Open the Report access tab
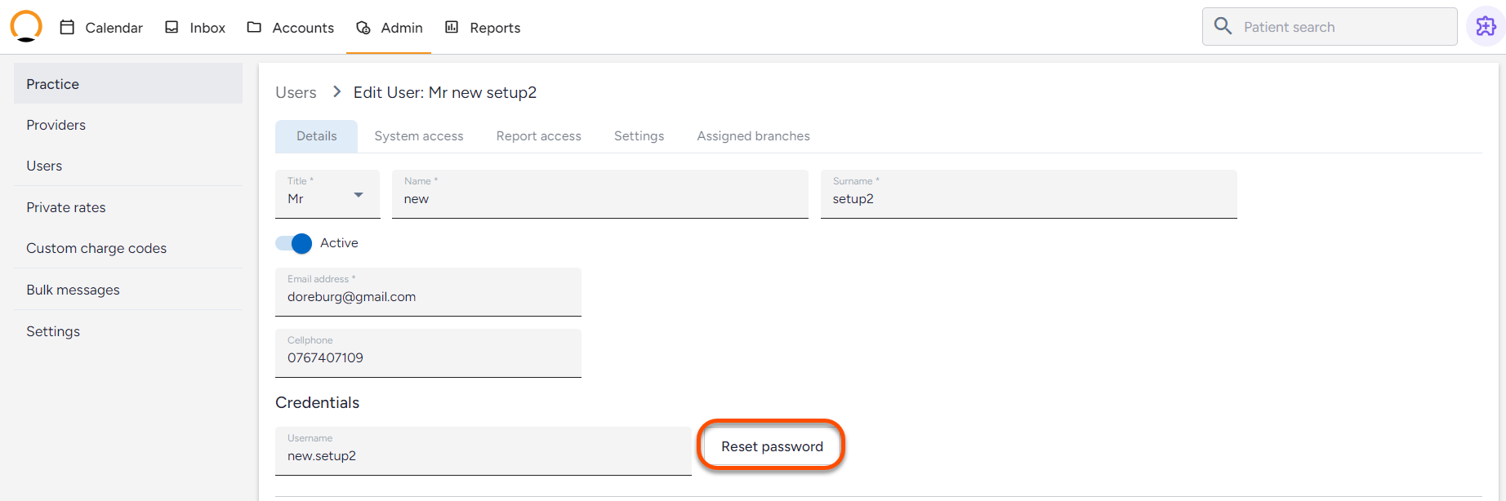Screen dimensions: 1506x501 539,136
